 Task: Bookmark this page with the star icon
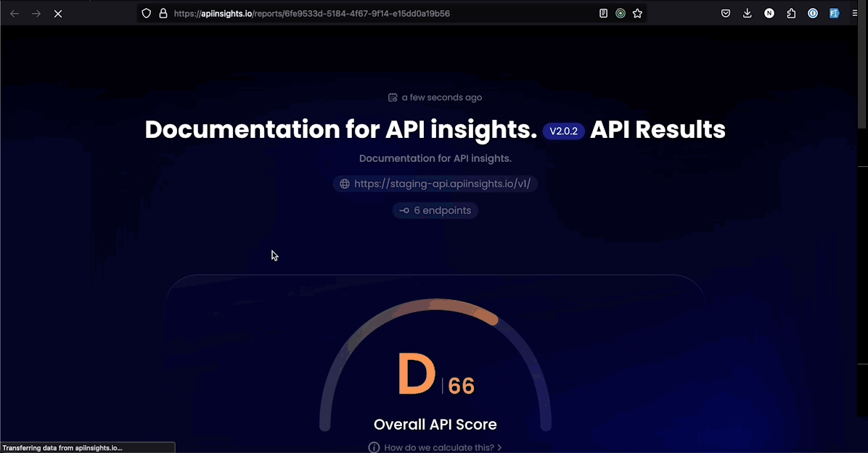coord(638,13)
